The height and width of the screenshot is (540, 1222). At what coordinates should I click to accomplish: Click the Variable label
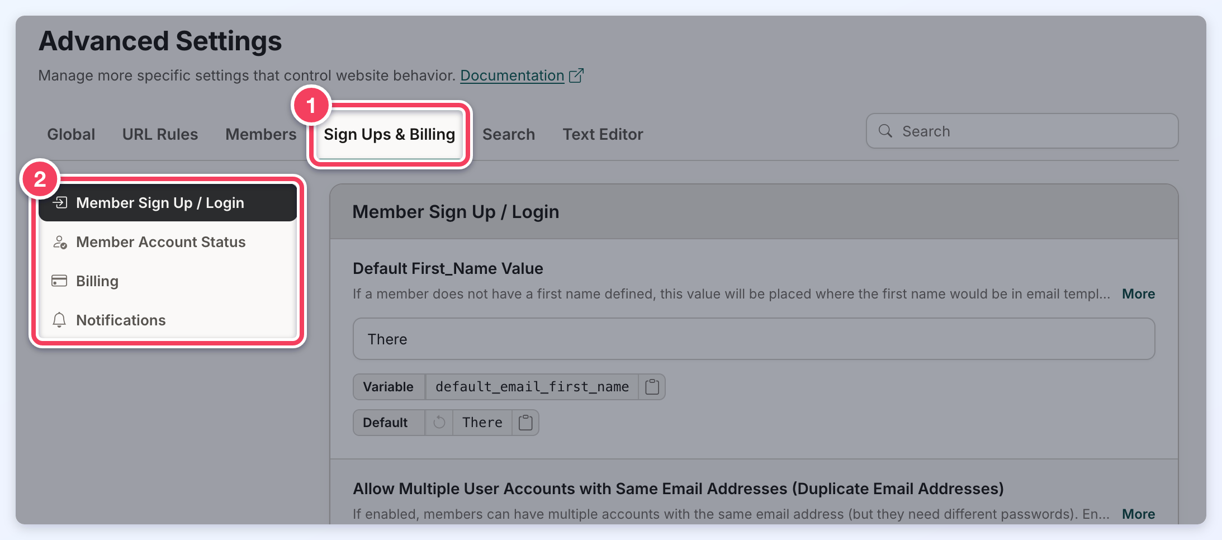coord(389,387)
